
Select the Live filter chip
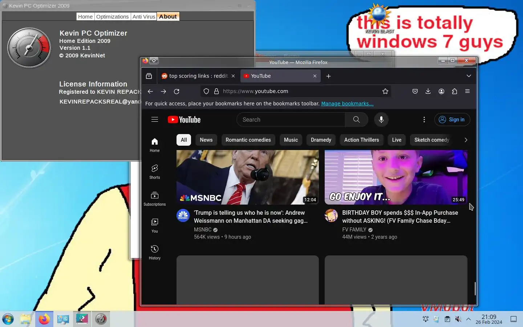[397, 140]
